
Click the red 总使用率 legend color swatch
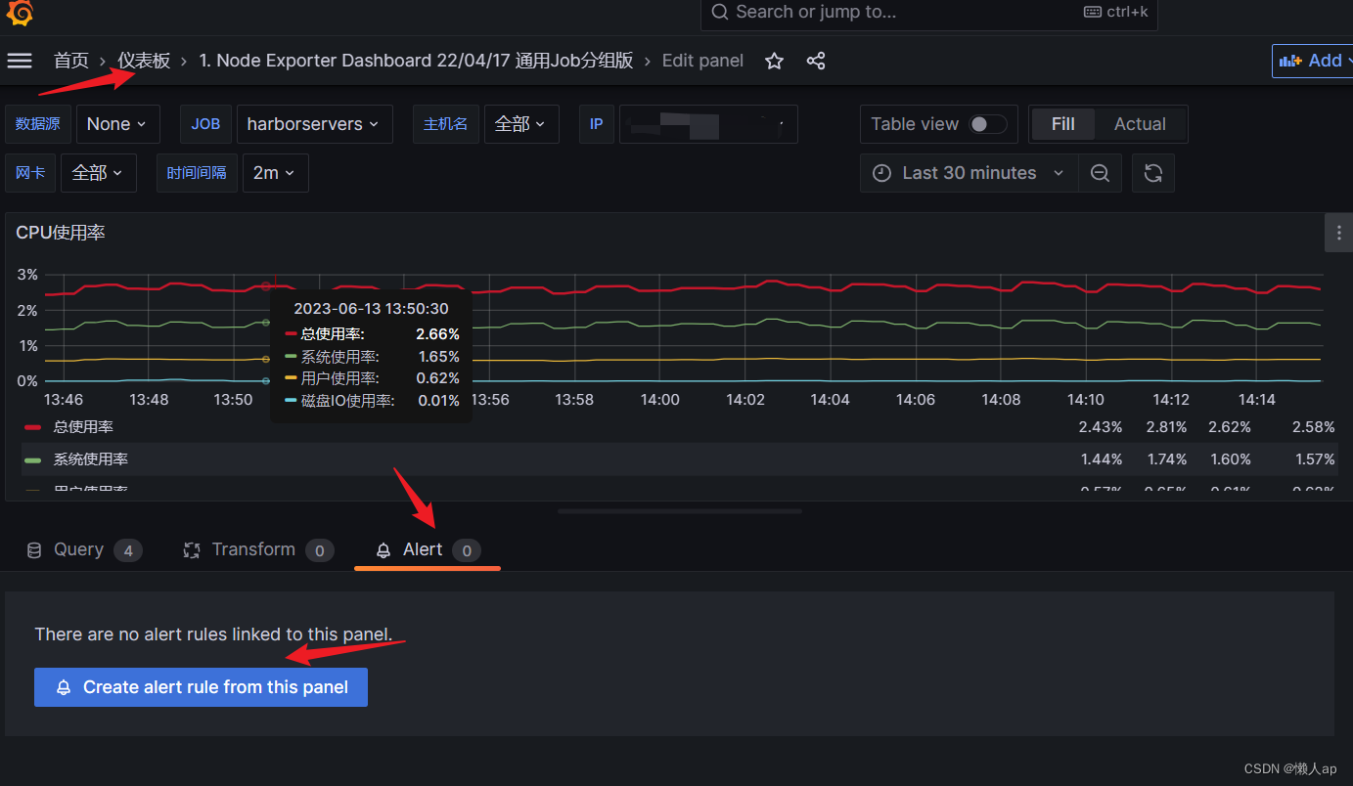(x=33, y=427)
